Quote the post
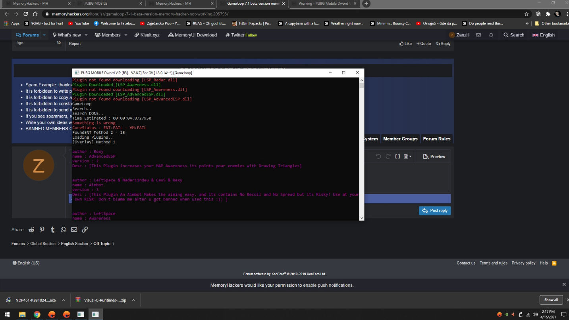 coord(424,44)
